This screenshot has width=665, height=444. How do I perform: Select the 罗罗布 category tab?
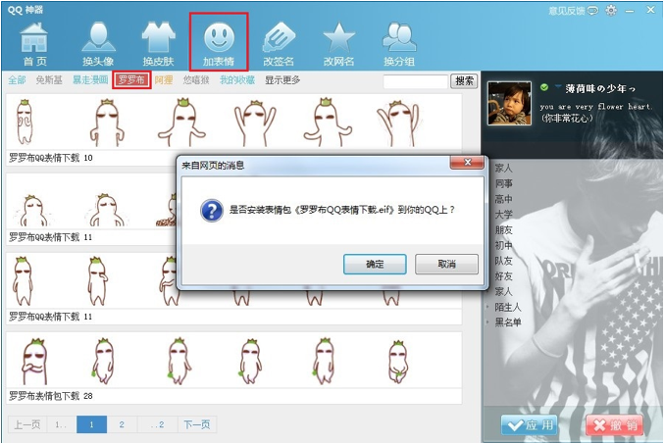coord(131,79)
